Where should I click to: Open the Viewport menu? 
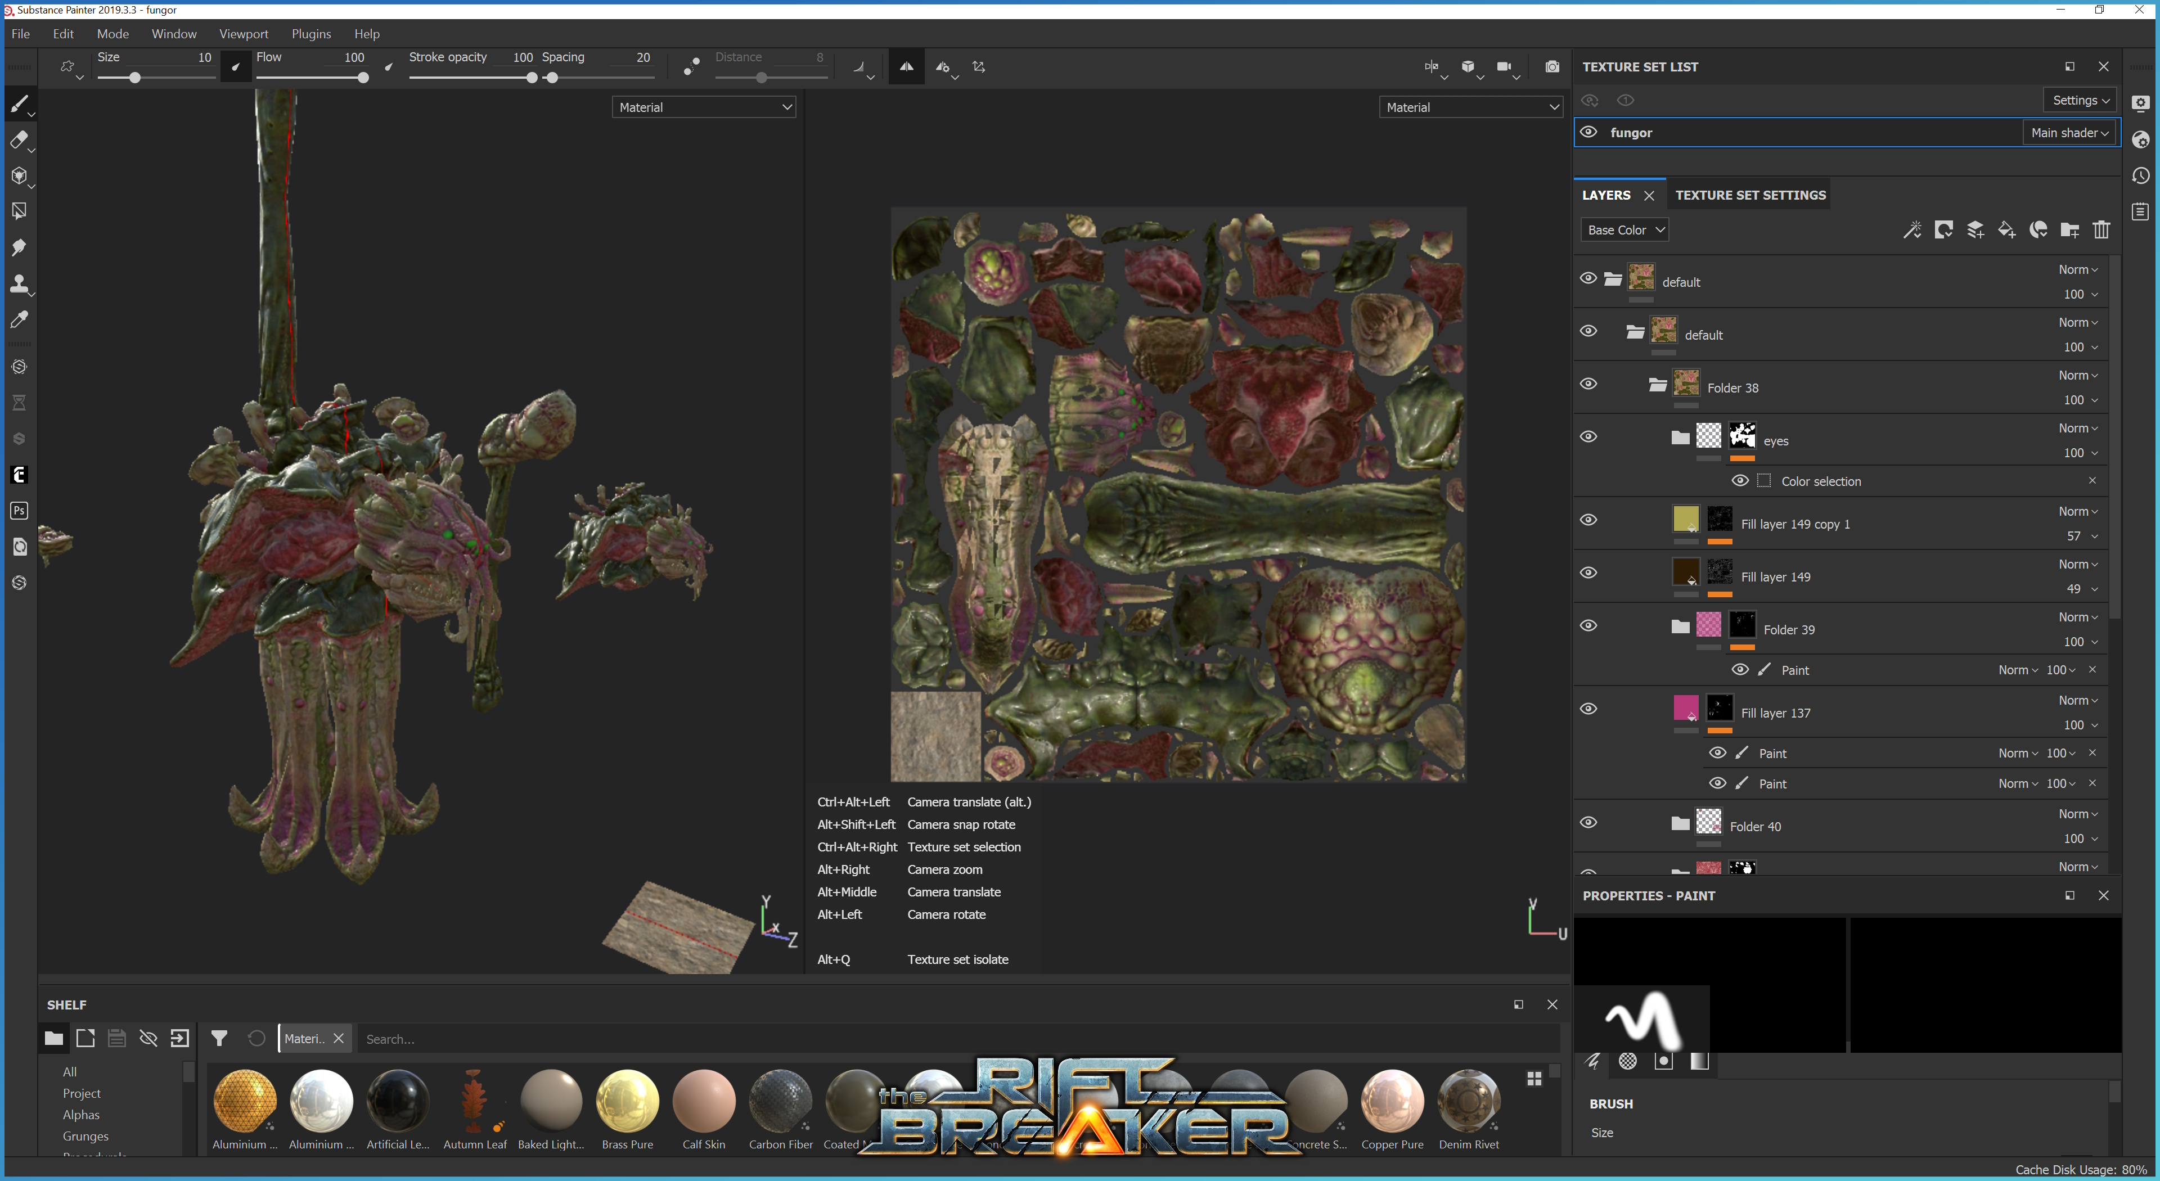click(243, 34)
